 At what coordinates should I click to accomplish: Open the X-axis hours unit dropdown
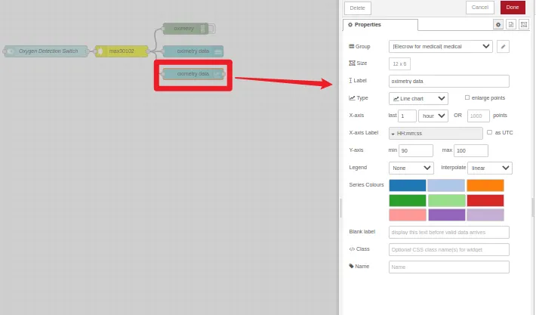tap(433, 116)
